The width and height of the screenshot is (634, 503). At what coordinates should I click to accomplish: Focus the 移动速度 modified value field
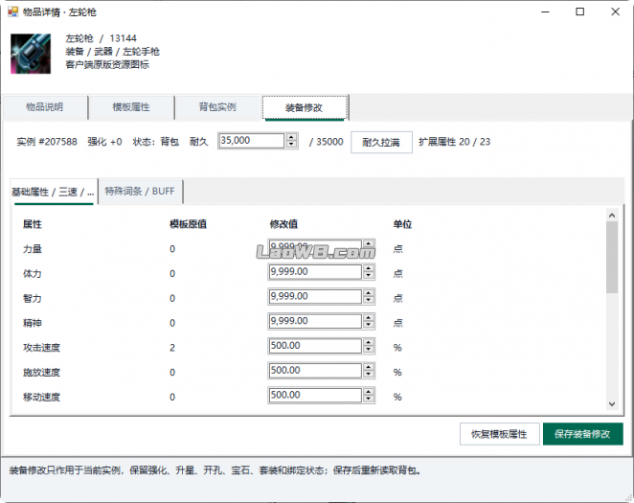click(x=315, y=395)
